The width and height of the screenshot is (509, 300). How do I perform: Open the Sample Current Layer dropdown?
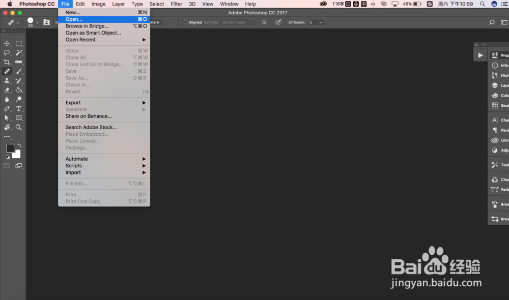(x=239, y=22)
